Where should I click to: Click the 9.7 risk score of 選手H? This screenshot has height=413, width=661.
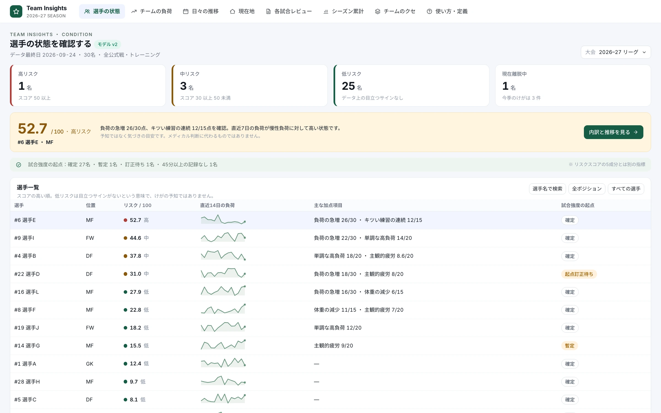pos(134,382)
